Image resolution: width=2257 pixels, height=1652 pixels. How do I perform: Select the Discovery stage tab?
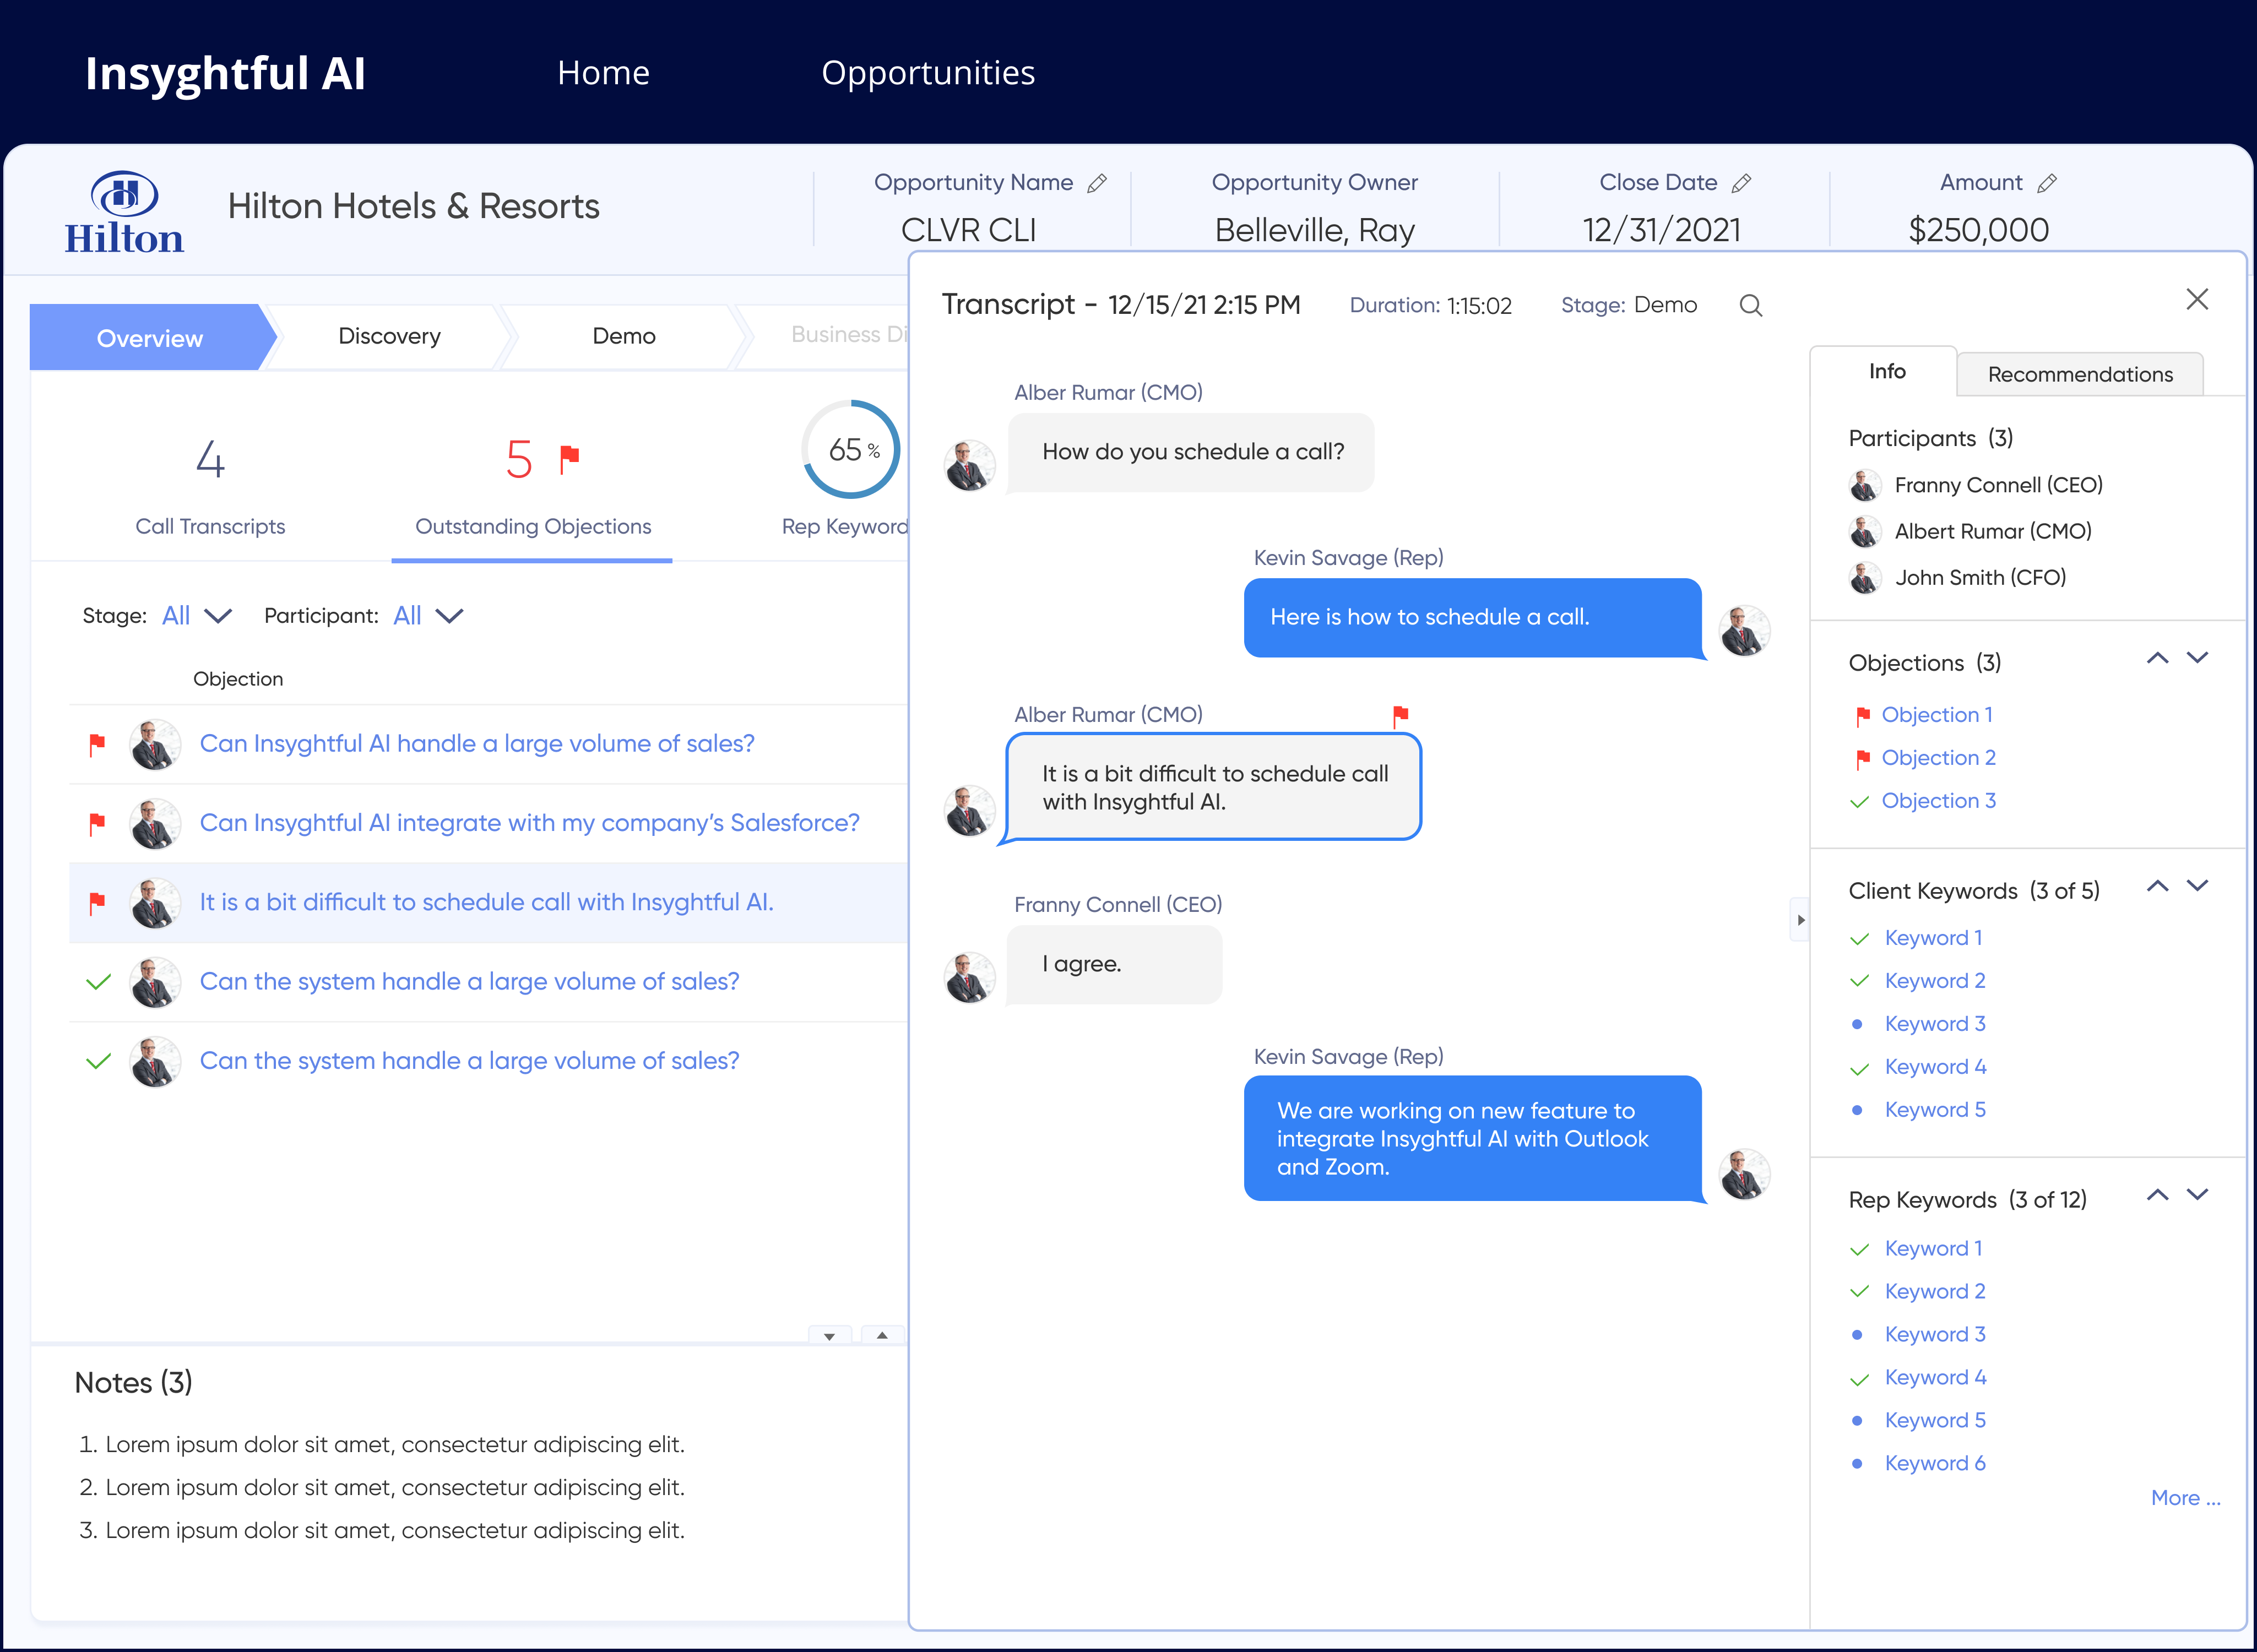pos(389,336)
